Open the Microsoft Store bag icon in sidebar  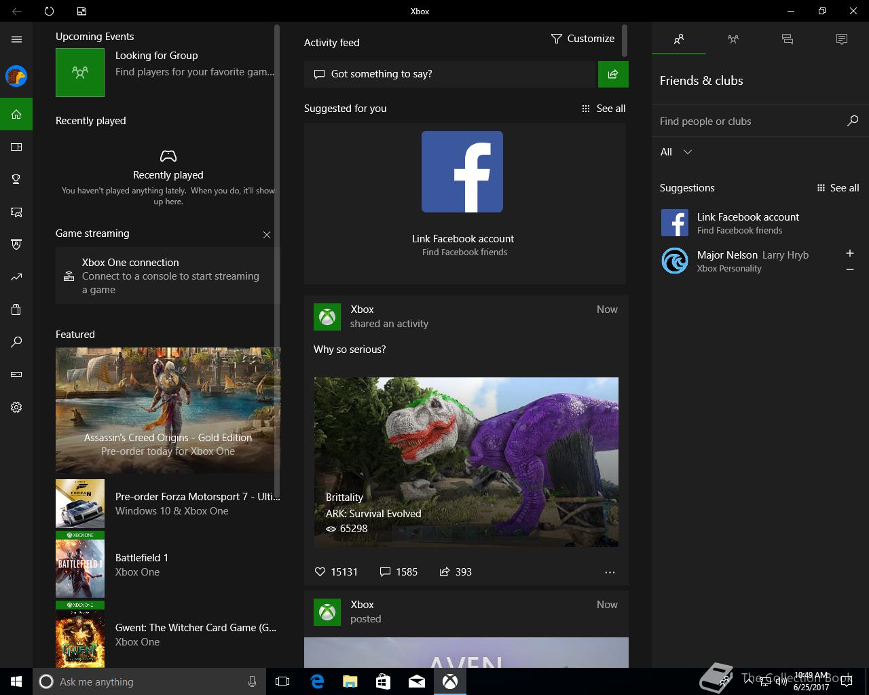coord(16,309)
